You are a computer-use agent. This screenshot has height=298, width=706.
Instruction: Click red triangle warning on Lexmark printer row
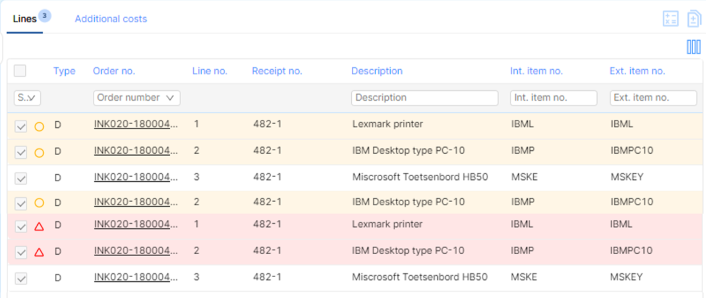[39, 226]
